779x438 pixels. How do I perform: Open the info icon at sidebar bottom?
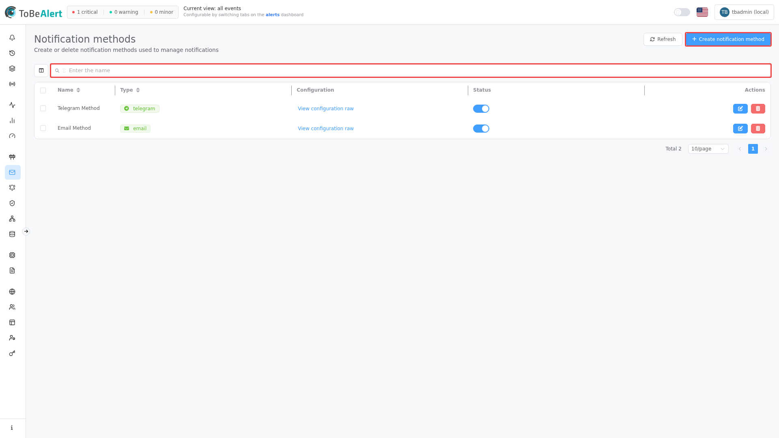point(12,427)
